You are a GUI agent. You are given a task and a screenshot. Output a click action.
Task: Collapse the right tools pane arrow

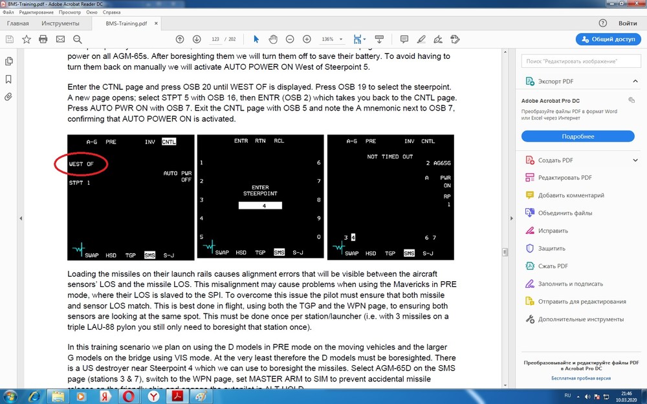(x=512, y=218)
